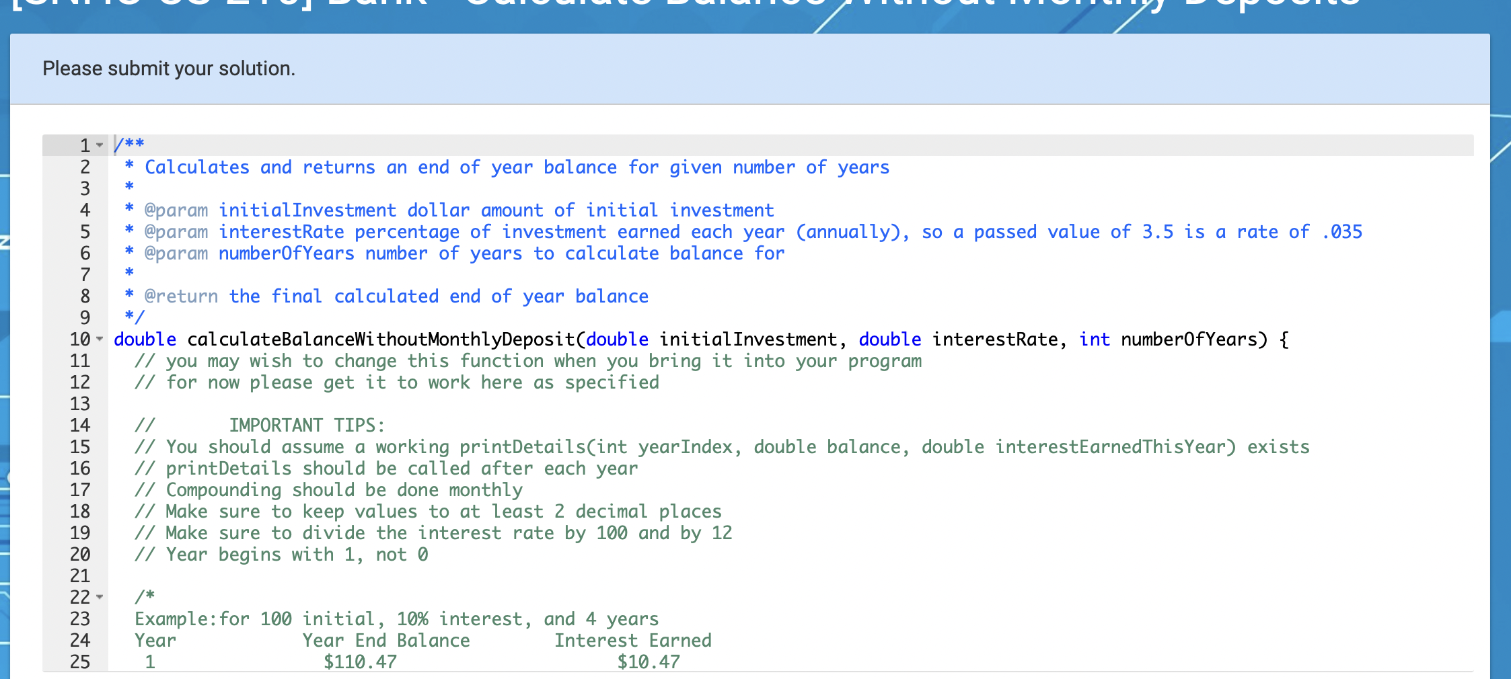The width and height of the screenshot is (1511, 679).
Task: Click line number 20 in the gutter
Action: (81, 555)
